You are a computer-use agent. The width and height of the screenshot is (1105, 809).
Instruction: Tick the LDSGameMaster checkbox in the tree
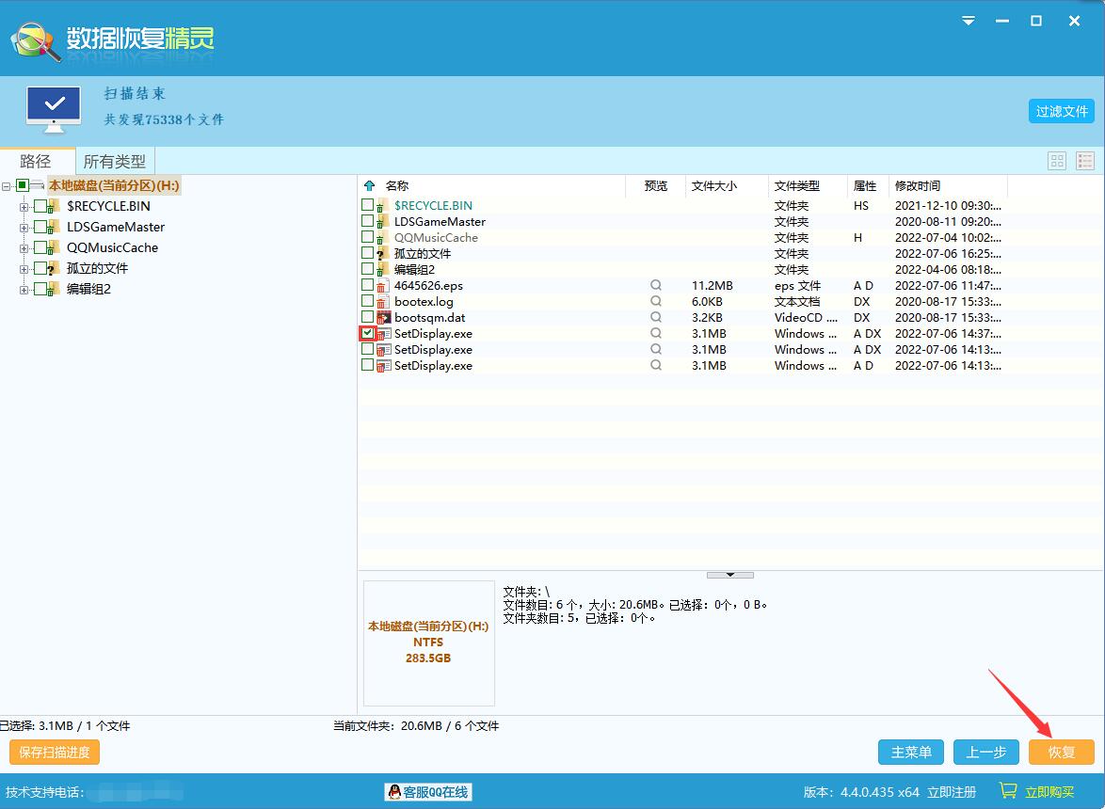pos(40,227)
